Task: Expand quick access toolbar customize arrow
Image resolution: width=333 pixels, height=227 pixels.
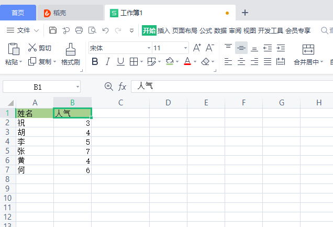Action: pos(131,31)
